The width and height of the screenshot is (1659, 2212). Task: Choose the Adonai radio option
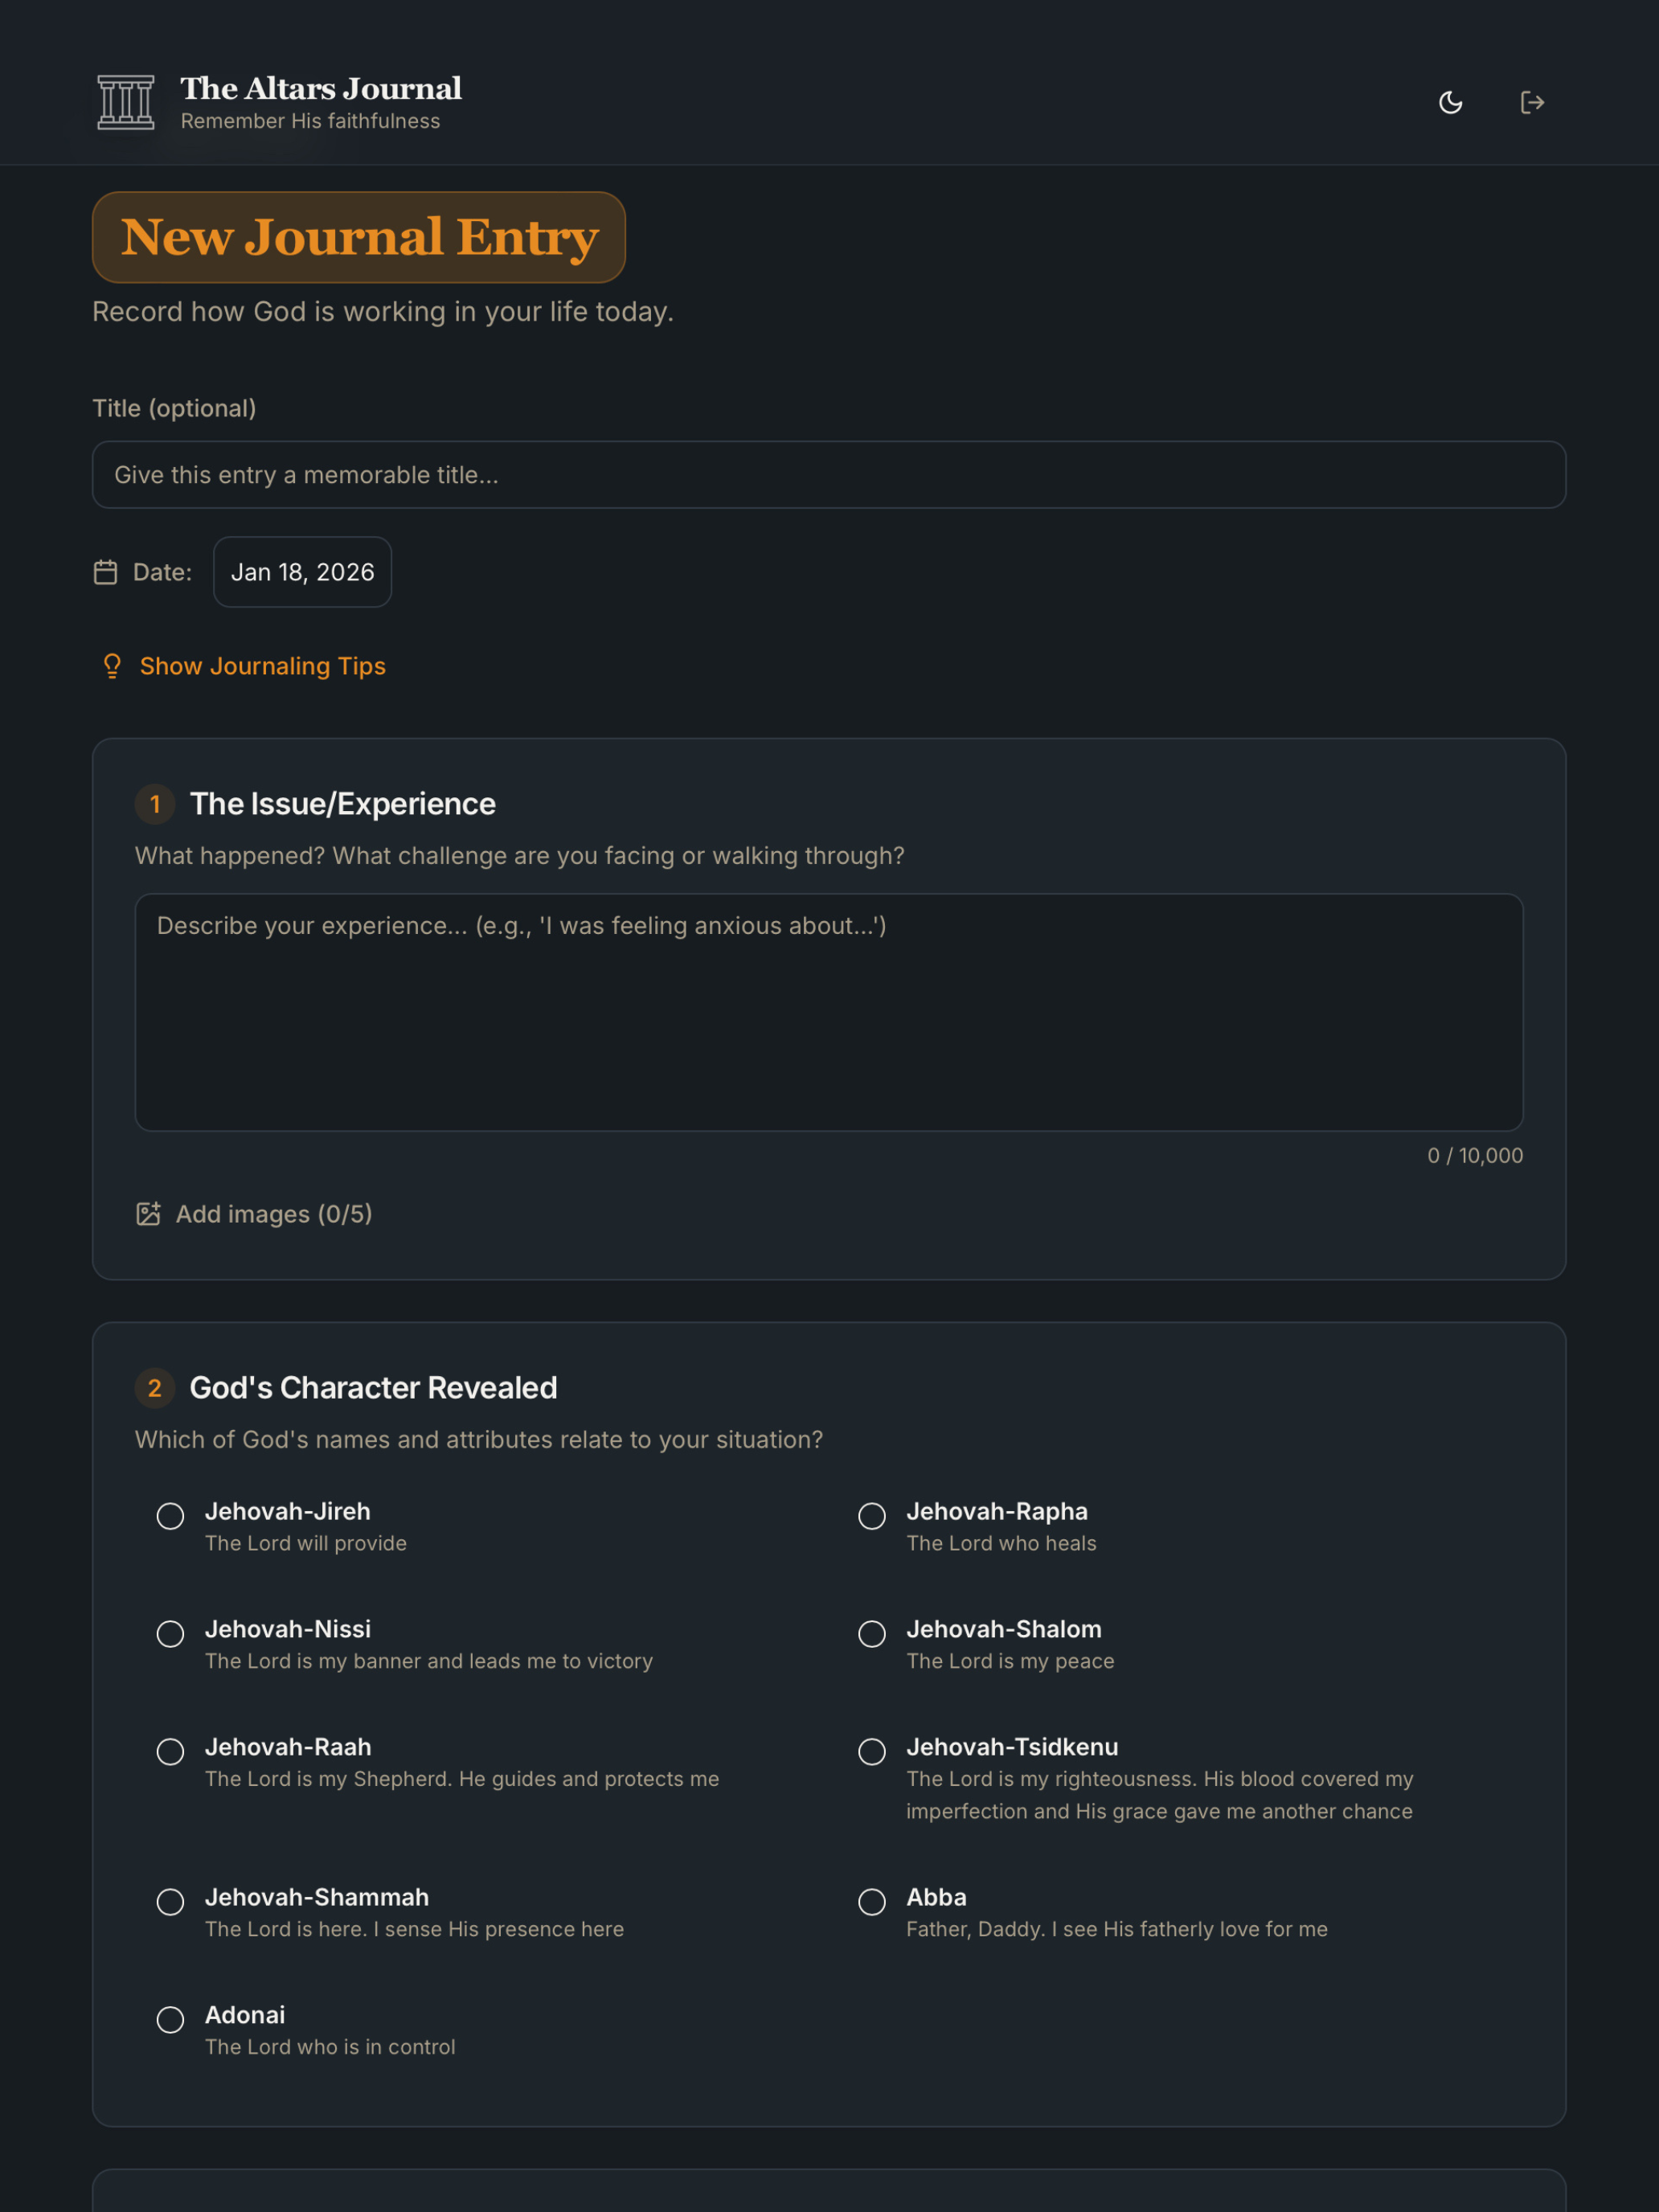coord(171,2020)
